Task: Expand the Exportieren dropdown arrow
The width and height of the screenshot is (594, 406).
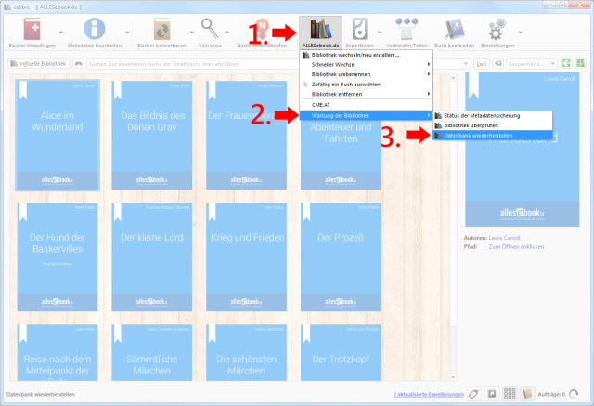Action: 380,33
